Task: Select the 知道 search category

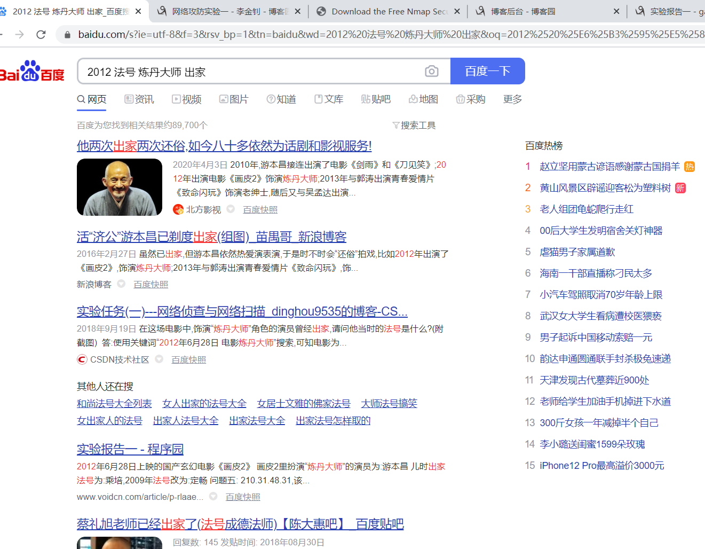Action: point(281,99)
